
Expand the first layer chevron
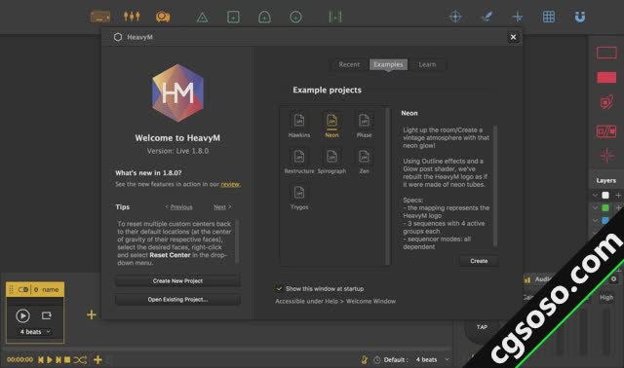click(x=596, y=195)
